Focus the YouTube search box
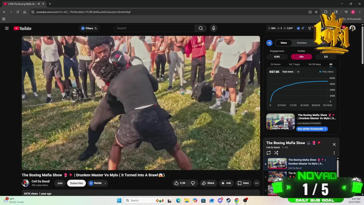Screen dimensions: 364x205 pyautogui.click(x=154, y=28)
